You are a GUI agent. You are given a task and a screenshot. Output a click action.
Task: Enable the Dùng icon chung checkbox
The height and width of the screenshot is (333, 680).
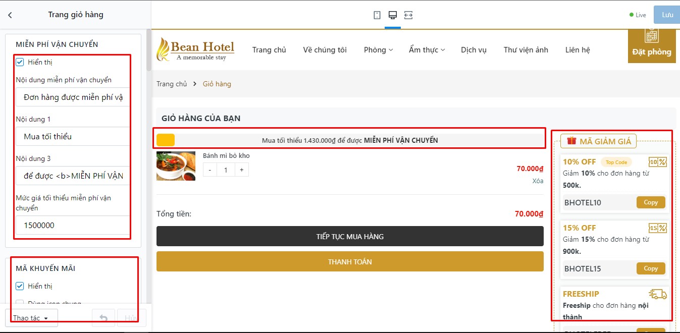click(x=20, y=303)
